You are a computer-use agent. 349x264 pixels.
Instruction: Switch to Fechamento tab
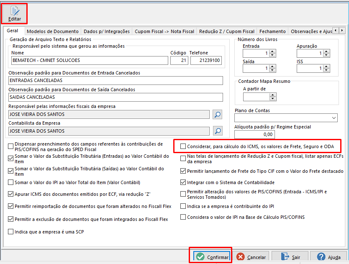[272, 31]
